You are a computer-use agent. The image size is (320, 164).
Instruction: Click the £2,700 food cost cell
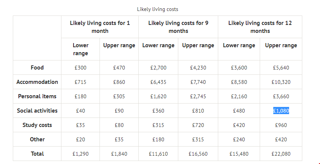(158, 68)
